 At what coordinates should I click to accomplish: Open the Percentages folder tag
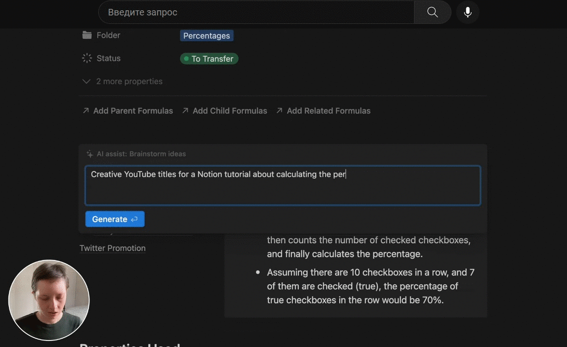pyautogui.click(x=206, y=36)
